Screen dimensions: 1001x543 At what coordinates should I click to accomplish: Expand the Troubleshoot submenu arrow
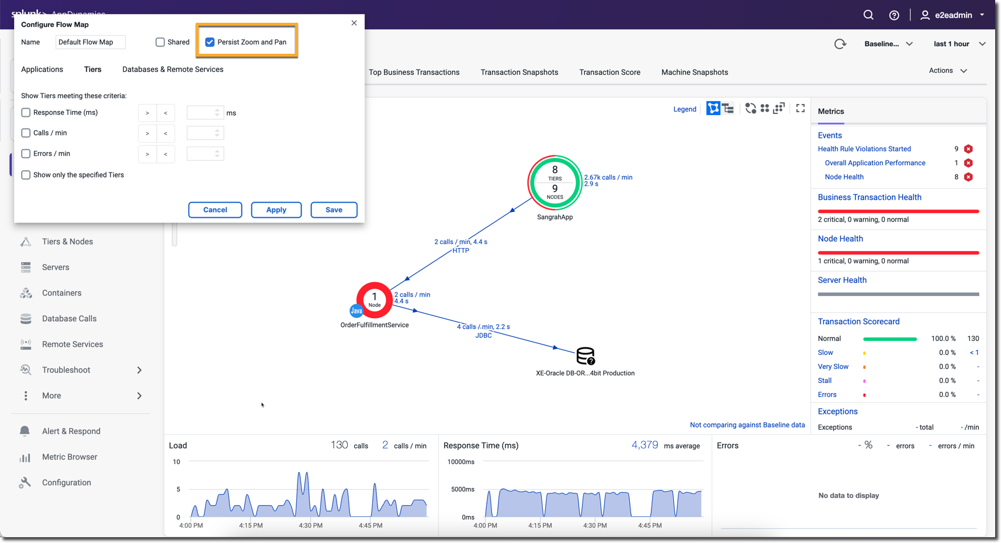(139, 370)
